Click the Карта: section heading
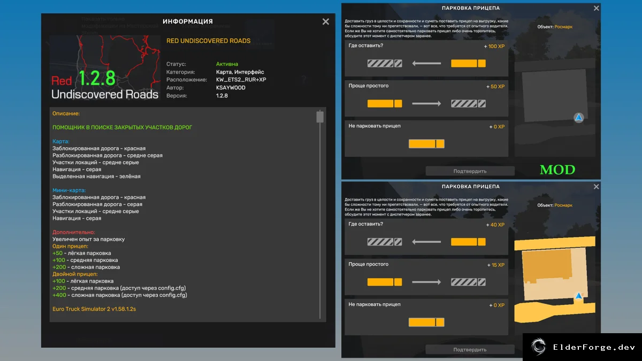Image resolution: width=642 pixels, height=361 pixels. point(61,142)
